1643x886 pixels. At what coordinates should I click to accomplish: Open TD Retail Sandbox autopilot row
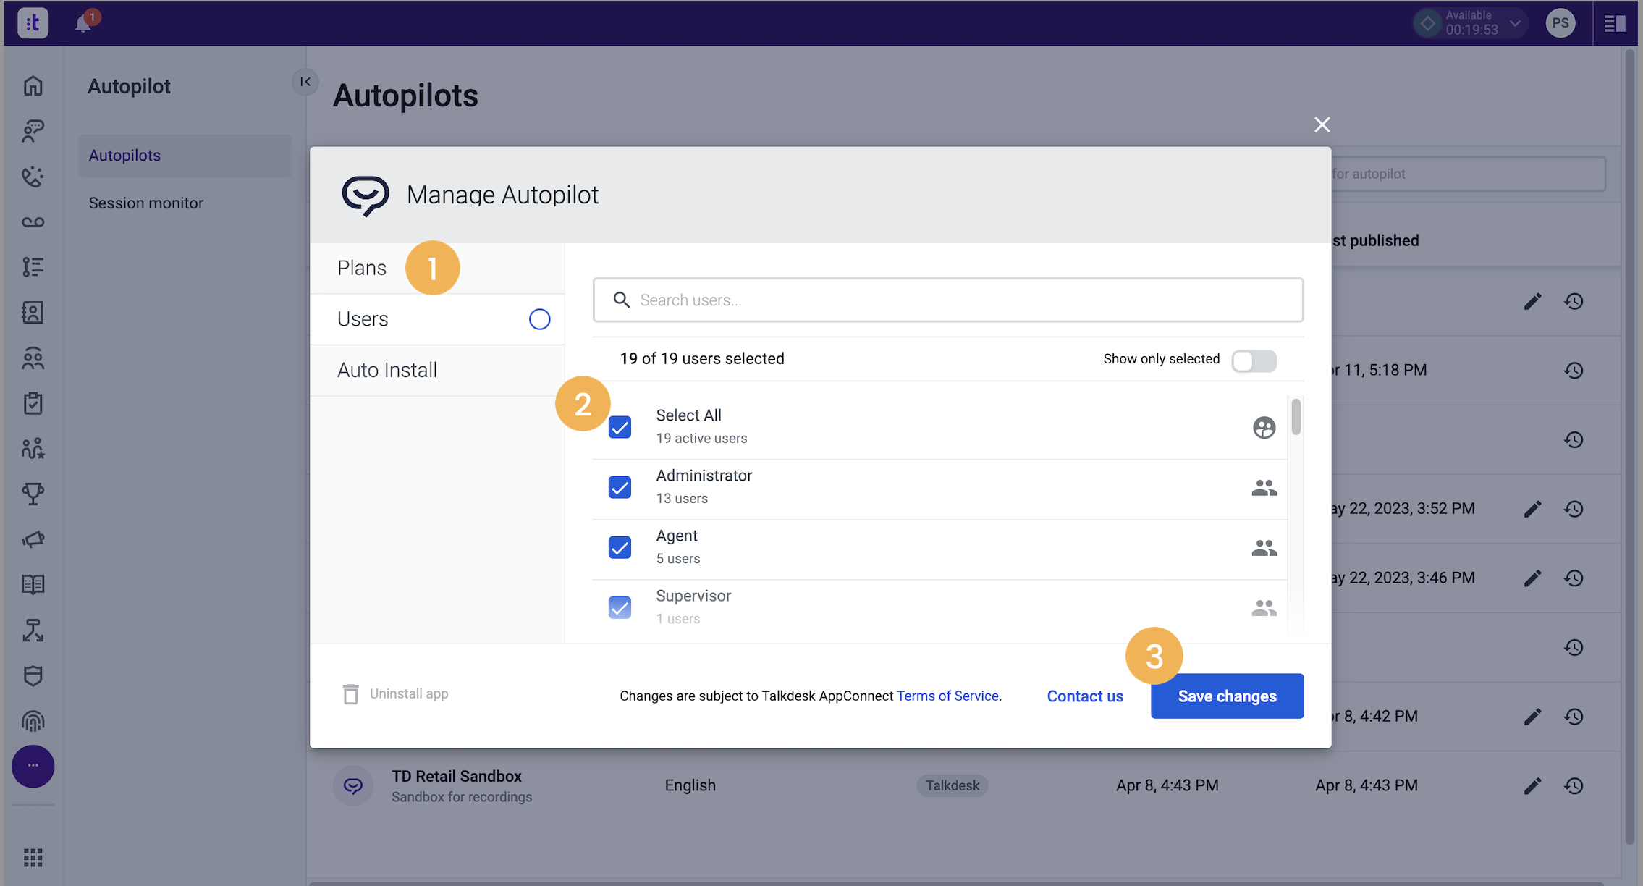tap(963, 786)
